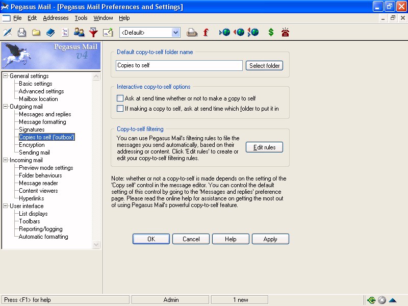Click the two-people users icon
Image resolution: width=408 pixels, height=306 pixels.
79,33
